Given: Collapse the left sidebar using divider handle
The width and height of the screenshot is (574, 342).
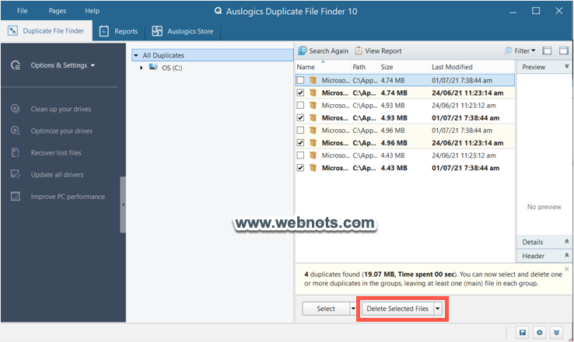Looking at the screenshot, I should tap(123, 204).
